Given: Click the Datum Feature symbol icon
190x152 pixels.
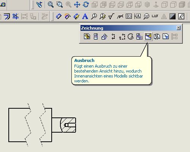Looking at the screenshot, I should 138,16.
